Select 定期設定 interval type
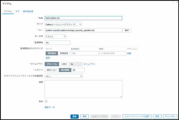The image size is (179, 120). pyautogui.click(x=63, y=53)
